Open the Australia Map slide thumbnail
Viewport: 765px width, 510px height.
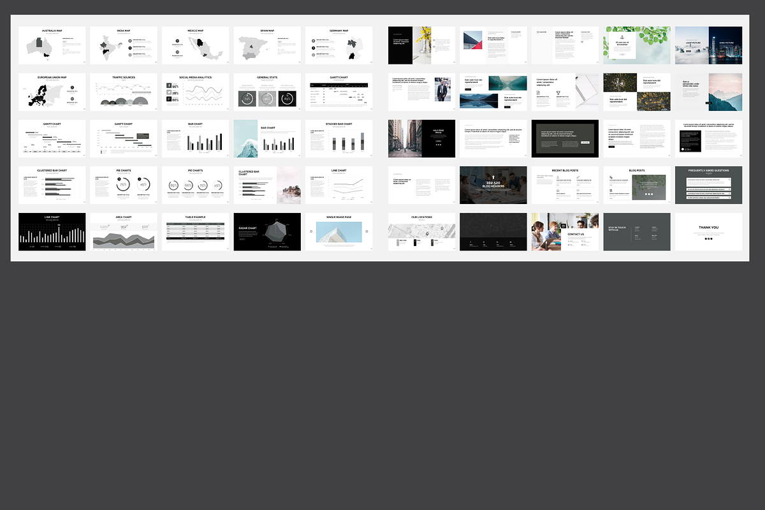pyautogui.click(x=52, y=45)
